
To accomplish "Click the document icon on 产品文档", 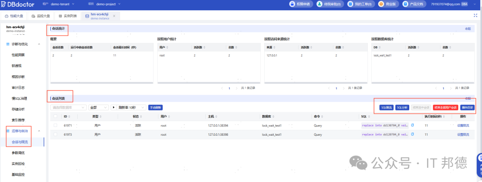I will pos(405,4).
